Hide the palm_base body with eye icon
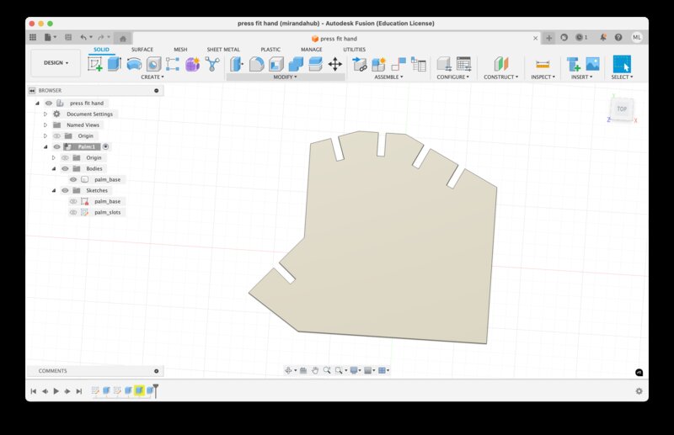 (x=73, y=179)
